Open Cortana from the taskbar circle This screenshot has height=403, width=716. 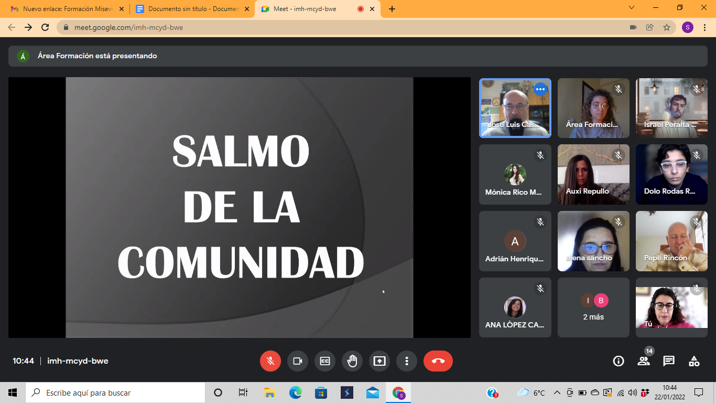[x=218, y=393]
